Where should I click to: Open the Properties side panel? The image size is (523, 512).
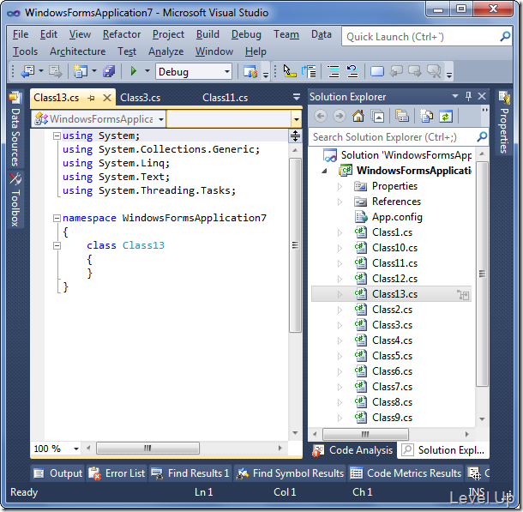coord(504,123)
